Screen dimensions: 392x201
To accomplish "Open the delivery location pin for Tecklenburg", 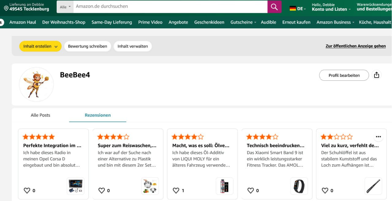I will coord(6,8).
